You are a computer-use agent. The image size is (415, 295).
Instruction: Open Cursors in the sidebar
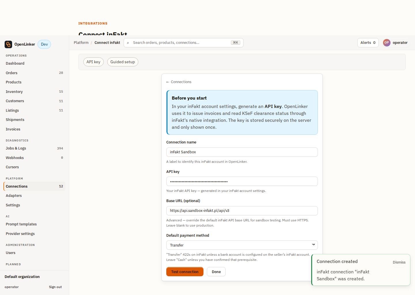pos(34,167)
